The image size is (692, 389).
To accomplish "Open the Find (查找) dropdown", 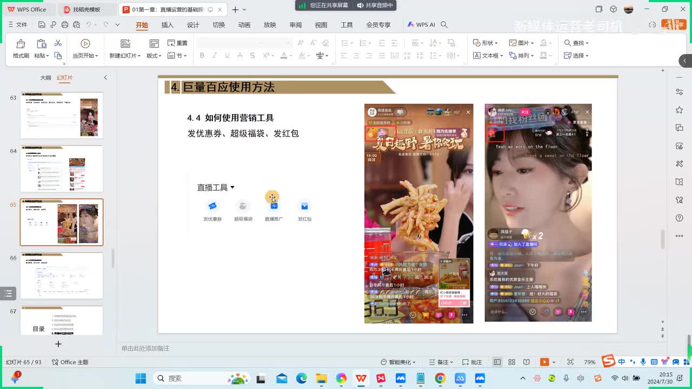I will (x=576, y=43).
